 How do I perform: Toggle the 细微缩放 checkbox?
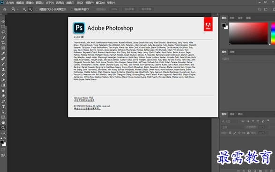pos(94,9)
